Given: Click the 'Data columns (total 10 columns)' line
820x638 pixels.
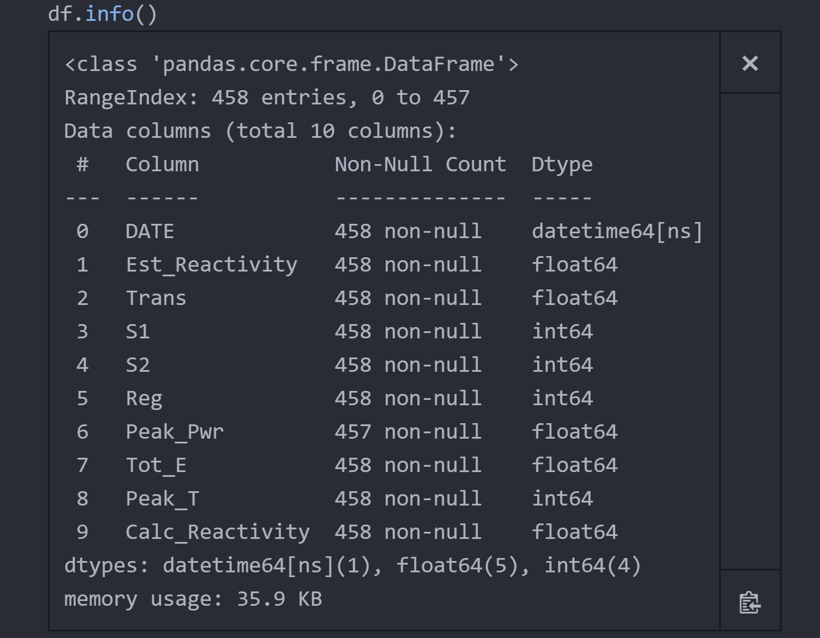Looking at the screenshot, I should (260, 131).
